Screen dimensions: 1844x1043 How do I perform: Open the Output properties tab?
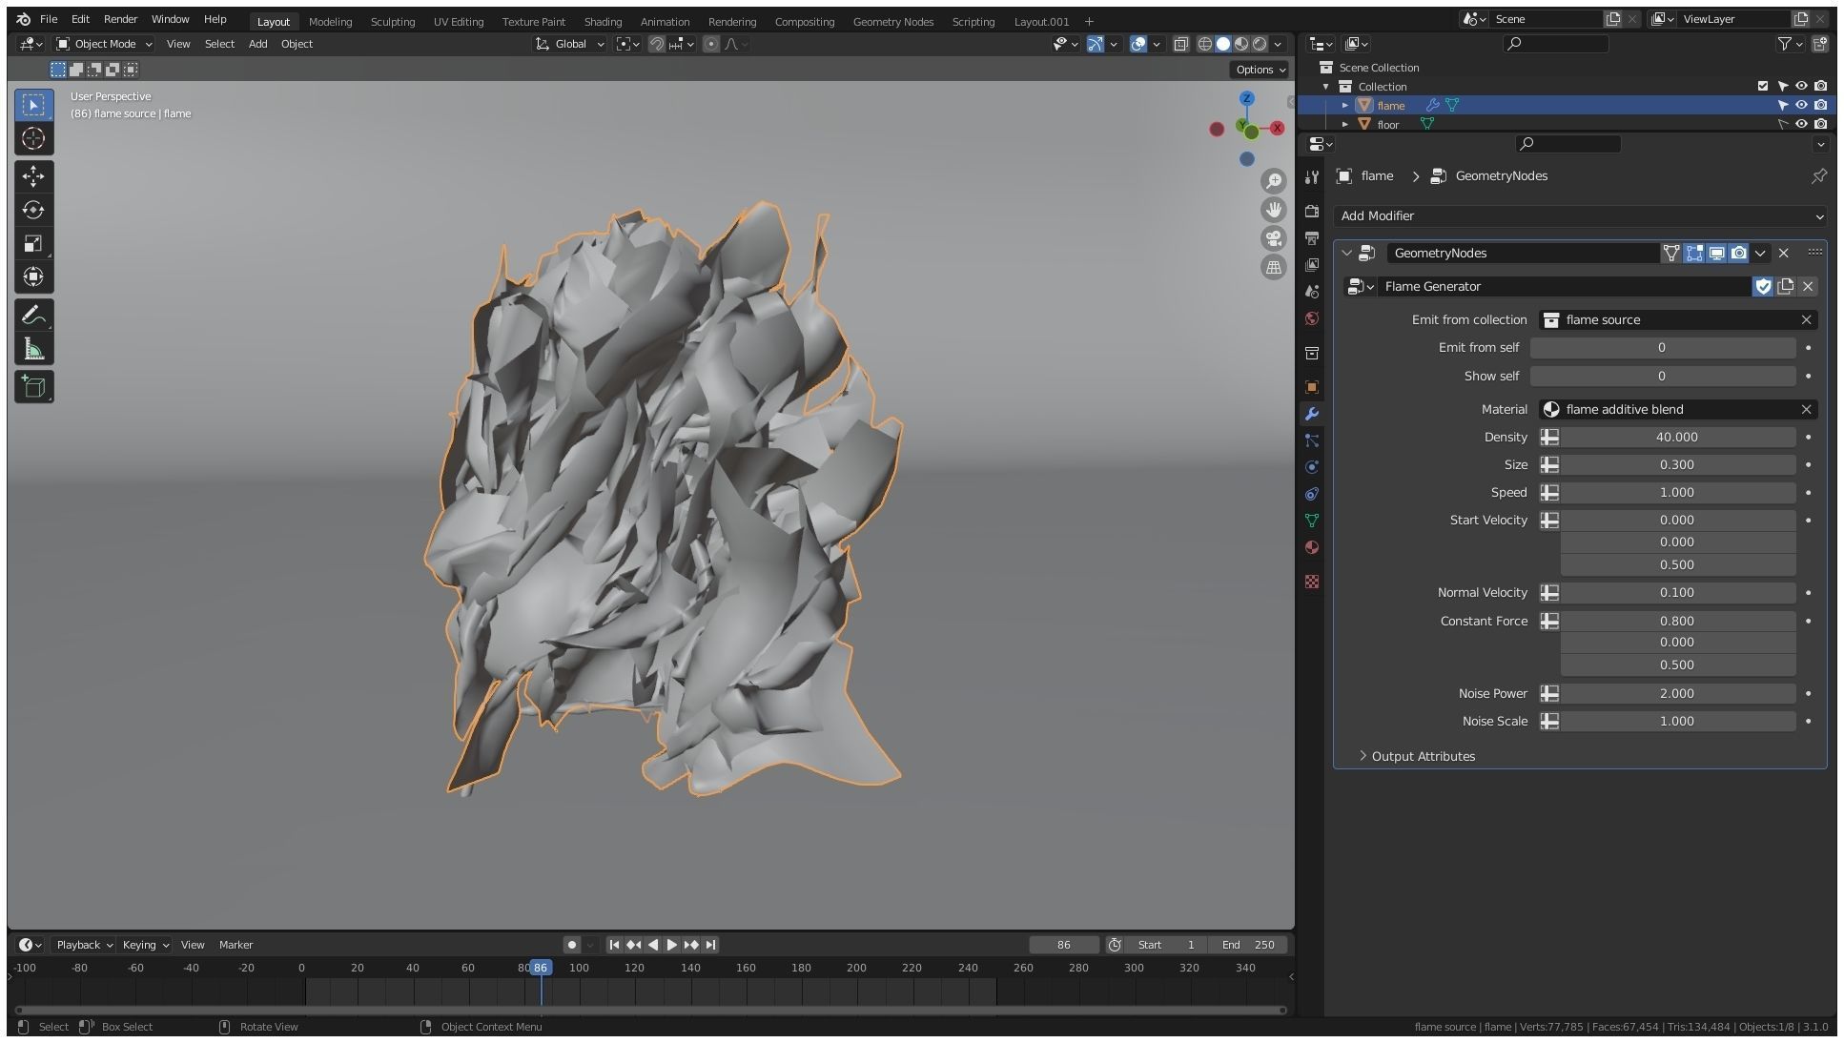[1312, 237]
